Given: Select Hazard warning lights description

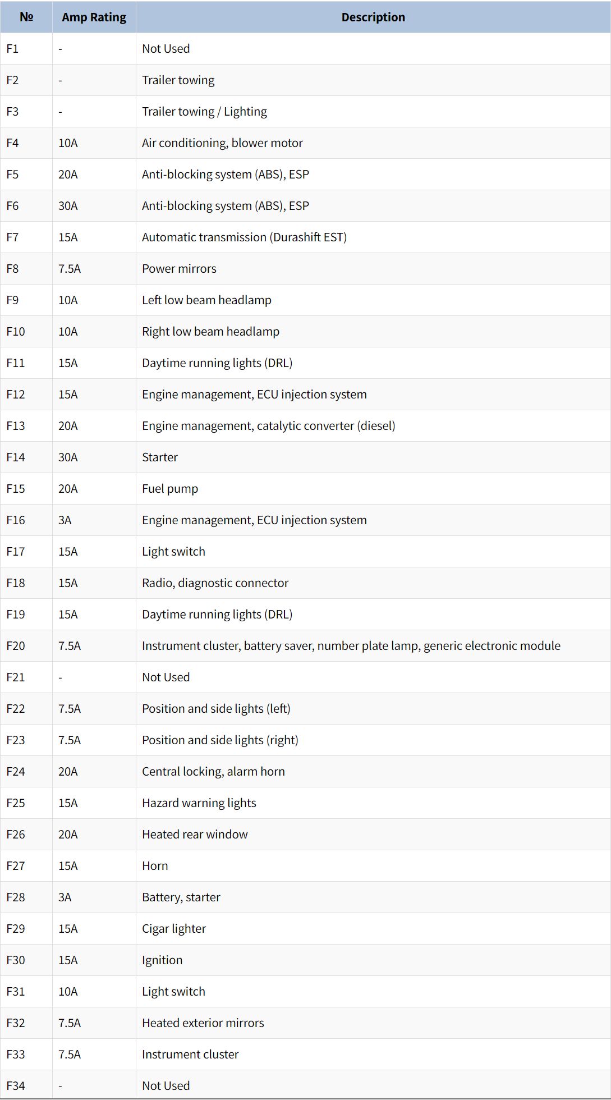Looking at the screenshot, I should coord(199,803).
